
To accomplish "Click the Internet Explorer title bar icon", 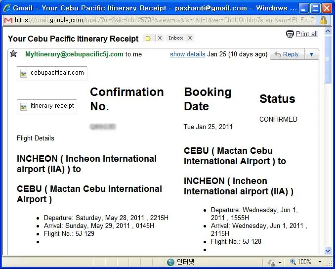I will pyautogui.click(x=7, y=8).
